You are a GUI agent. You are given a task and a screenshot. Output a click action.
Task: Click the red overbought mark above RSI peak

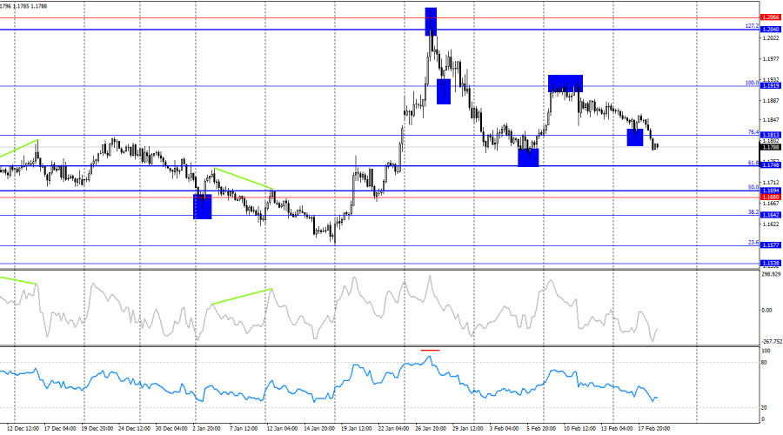coord(430,350)
